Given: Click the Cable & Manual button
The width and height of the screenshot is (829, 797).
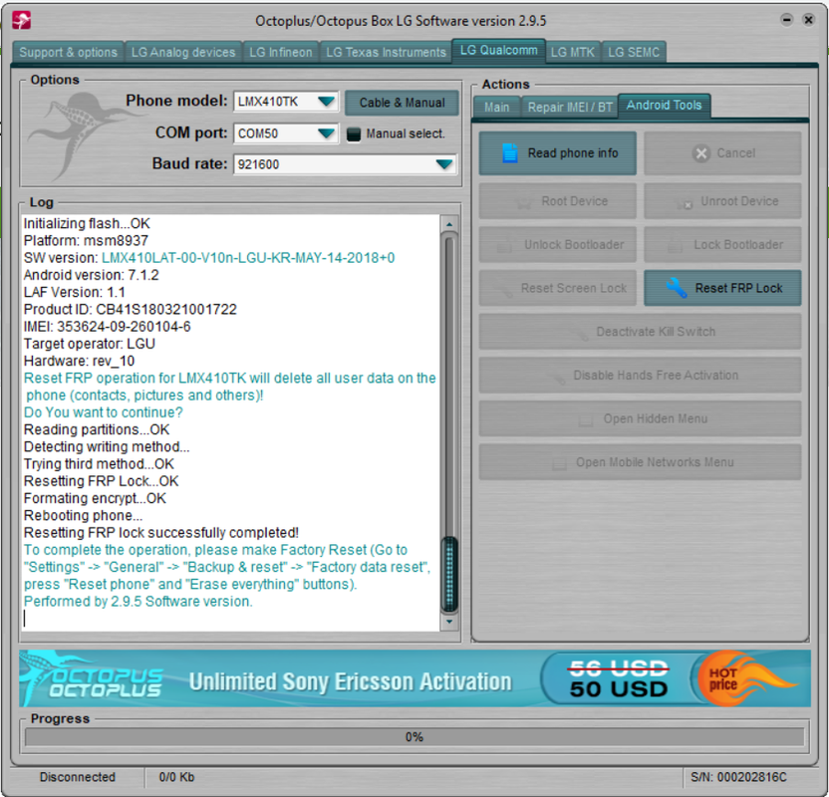Looking at the screenshot, I should (x=402, y=103).
